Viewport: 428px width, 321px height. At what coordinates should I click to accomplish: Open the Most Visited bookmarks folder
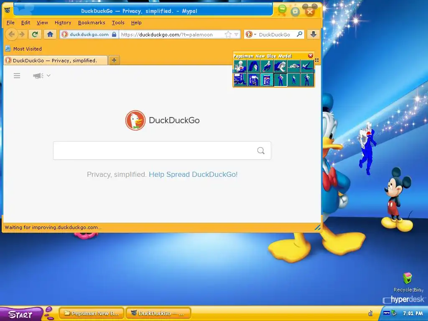click(23, 49)
